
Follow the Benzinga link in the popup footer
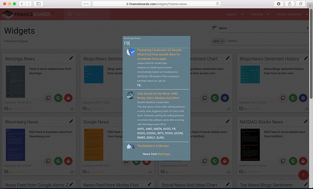(164, 154)
